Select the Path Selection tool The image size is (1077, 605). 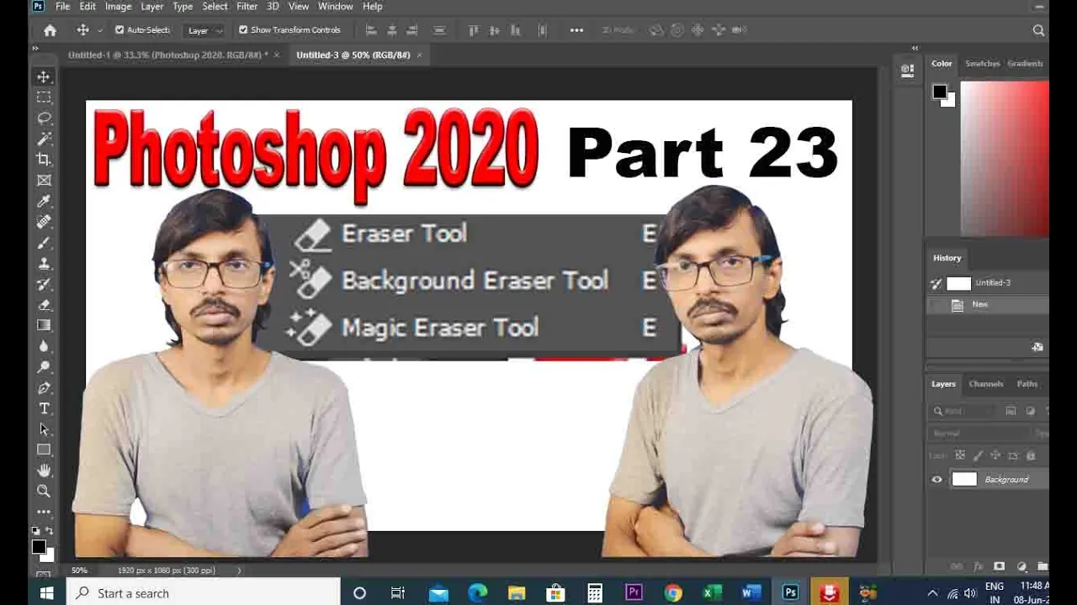[44, 429]
